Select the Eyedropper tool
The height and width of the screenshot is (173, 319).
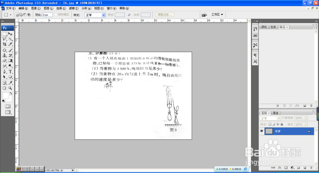click(x=11, y=83)
